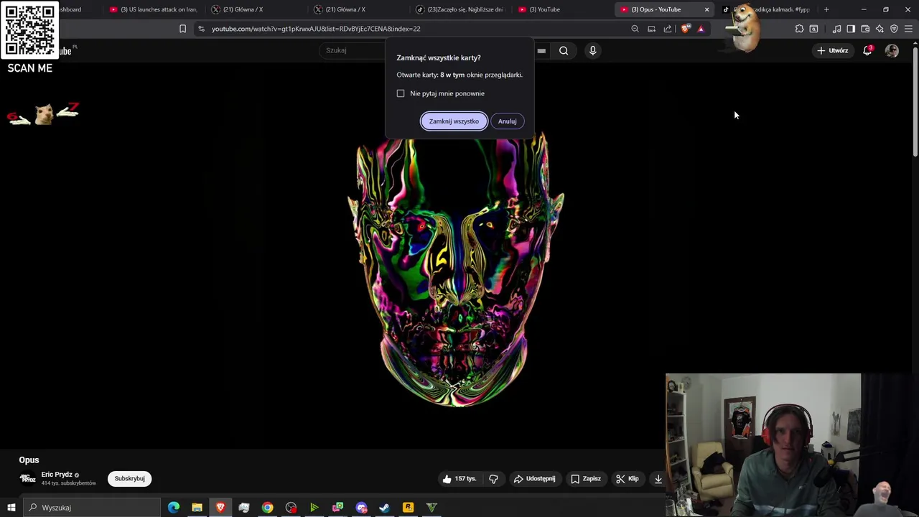Open the Eric Prydz channel name link
The width and height of the screenshot is (919, 517).
tap(57, 475)
